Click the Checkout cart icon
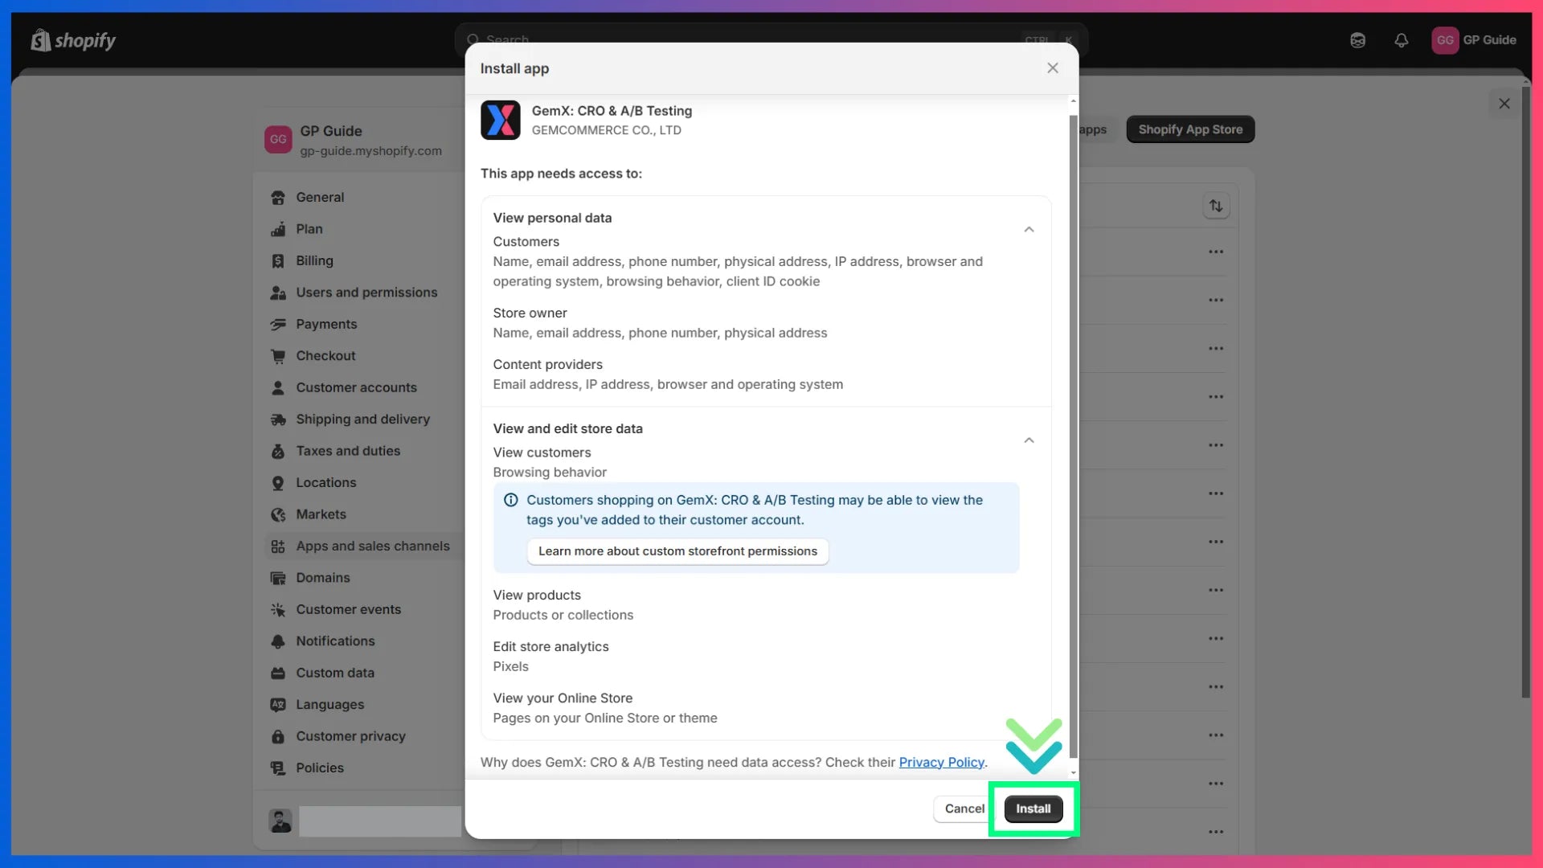 point(278,356)
